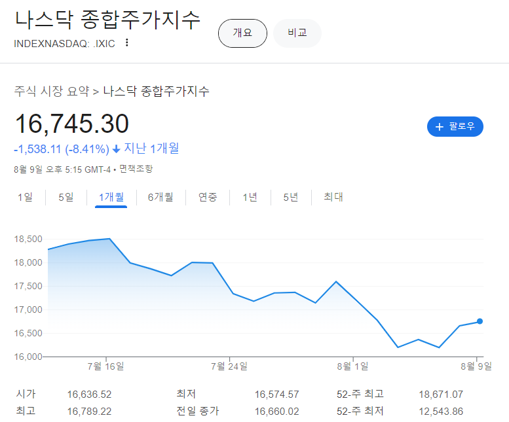Click the blue endpoint dot on the chart
Viewport: 509px width, 422px height.
[480, 321]
